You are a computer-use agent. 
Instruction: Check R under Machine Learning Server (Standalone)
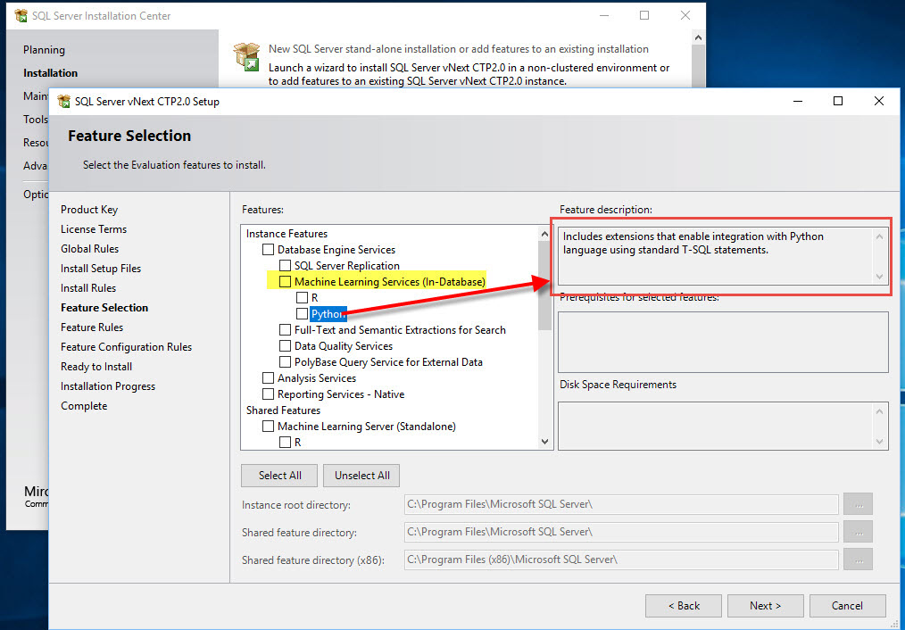pyautogui.click(x=285, y=443)
